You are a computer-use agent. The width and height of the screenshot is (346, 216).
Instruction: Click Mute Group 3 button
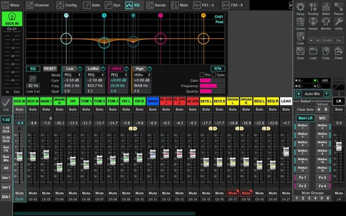coord(309,198)
